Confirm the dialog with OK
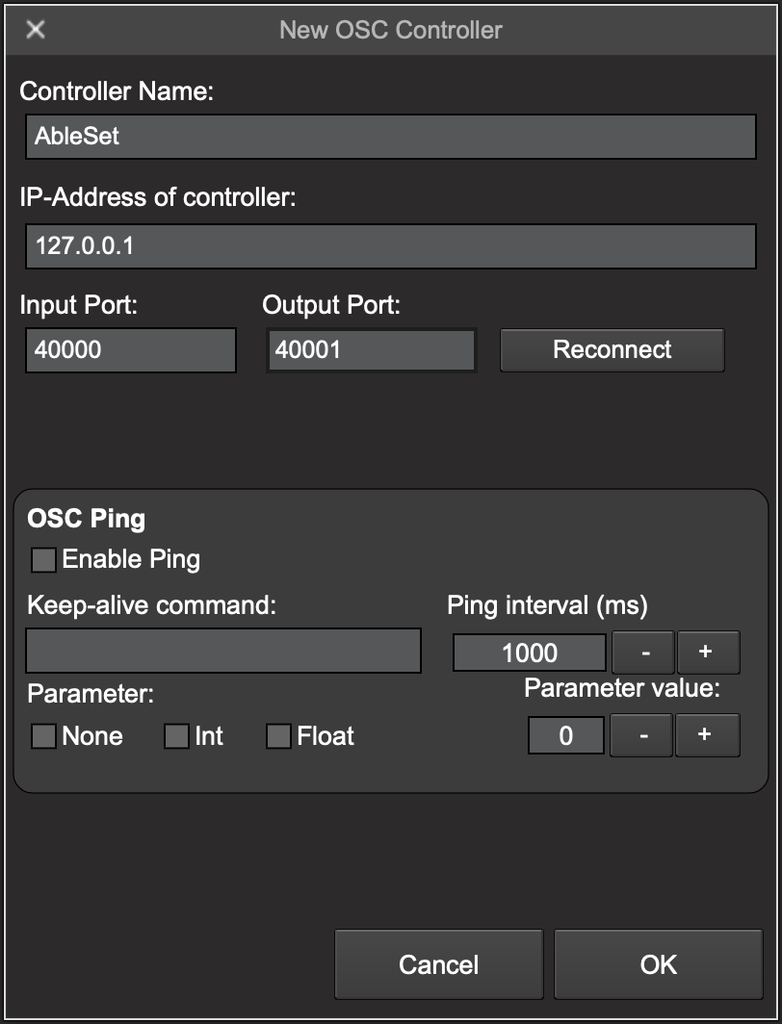 pos(659,964)
